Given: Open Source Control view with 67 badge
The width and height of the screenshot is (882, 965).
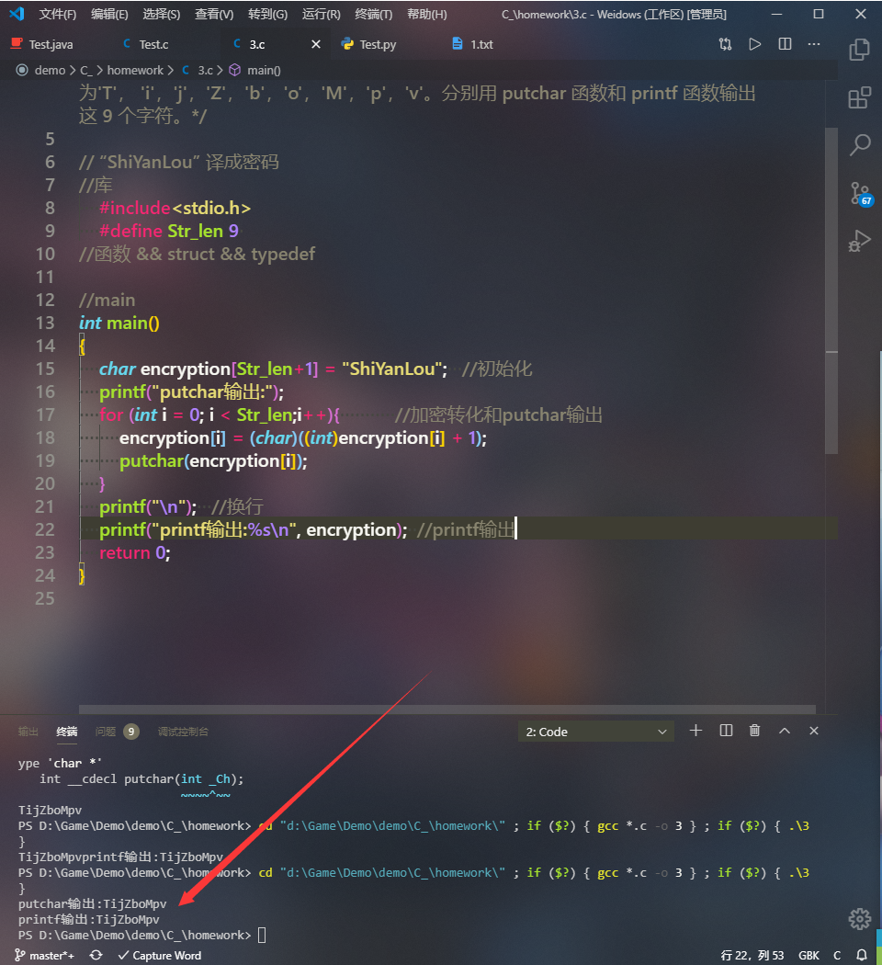Looking at the screenshot, I should click(859, 193).
